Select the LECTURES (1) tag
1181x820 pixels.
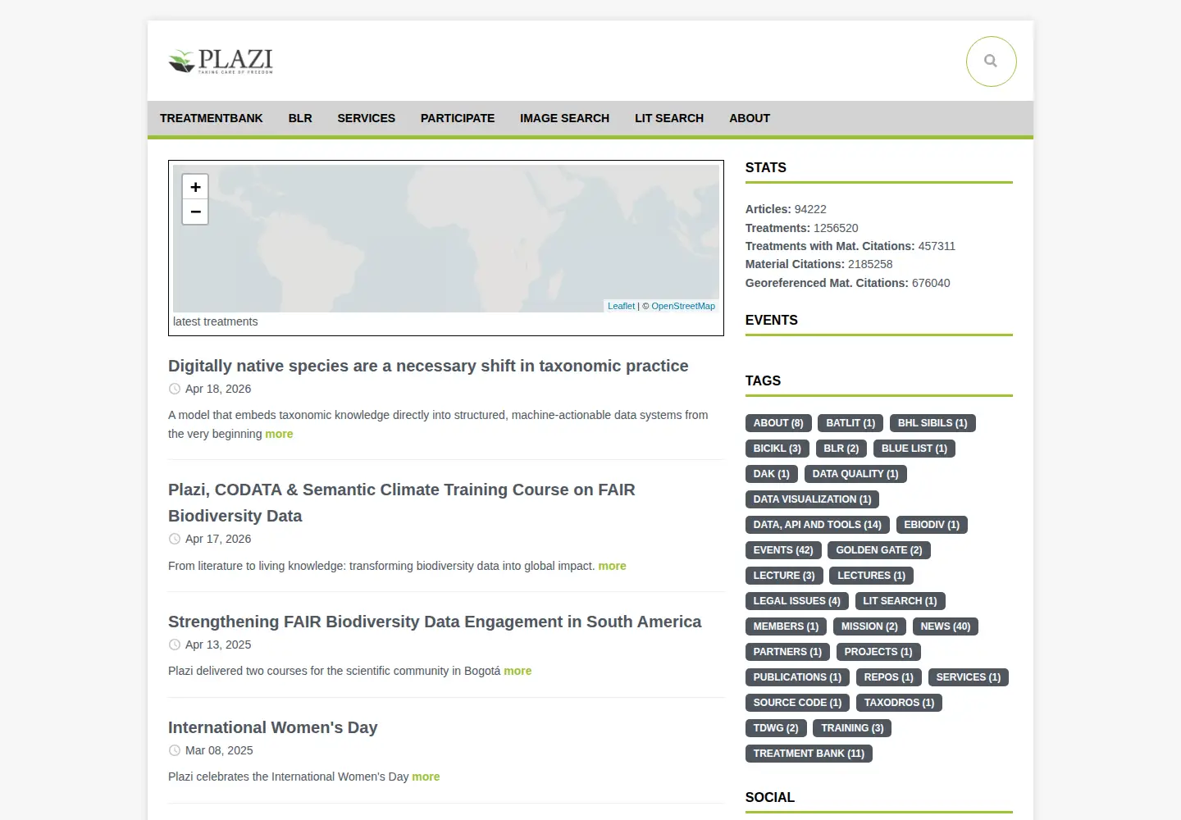tap(872, 576)
